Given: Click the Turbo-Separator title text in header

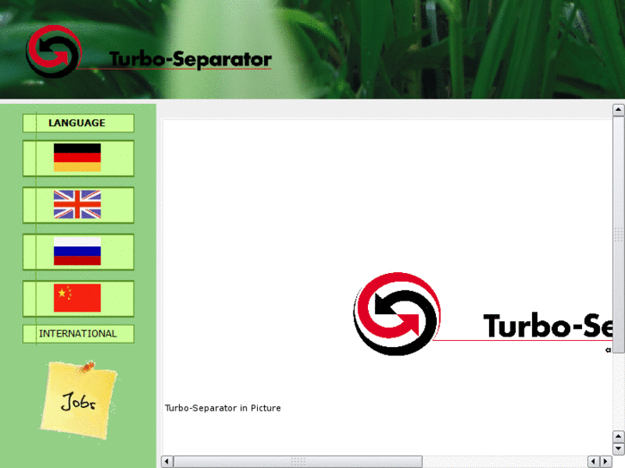Looking at the screenshot, I should (x=191, y=60).
